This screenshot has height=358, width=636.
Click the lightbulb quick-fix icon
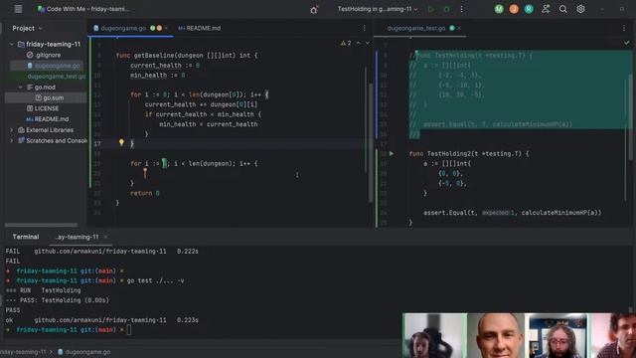[x=121, y=142]
